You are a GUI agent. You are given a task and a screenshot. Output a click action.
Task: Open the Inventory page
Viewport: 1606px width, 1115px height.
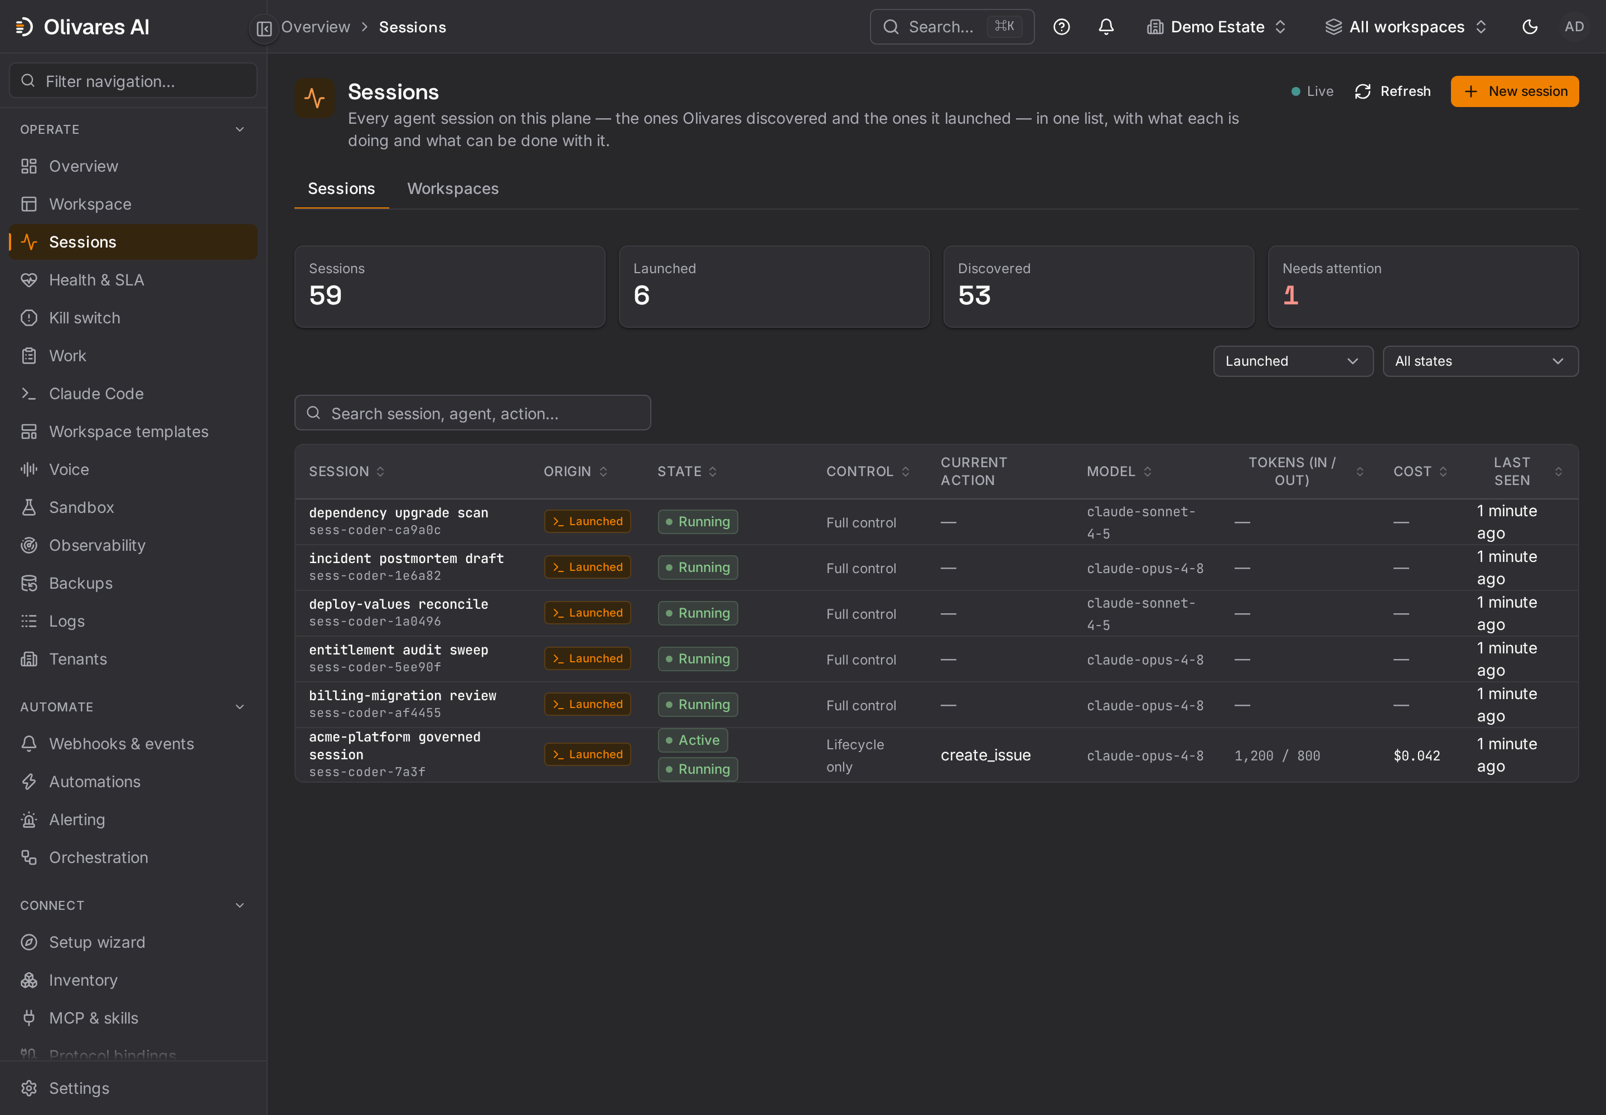[x=133, y=980]
